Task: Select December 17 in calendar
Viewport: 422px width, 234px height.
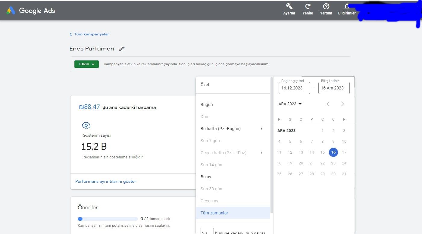Action: point(344,152)
